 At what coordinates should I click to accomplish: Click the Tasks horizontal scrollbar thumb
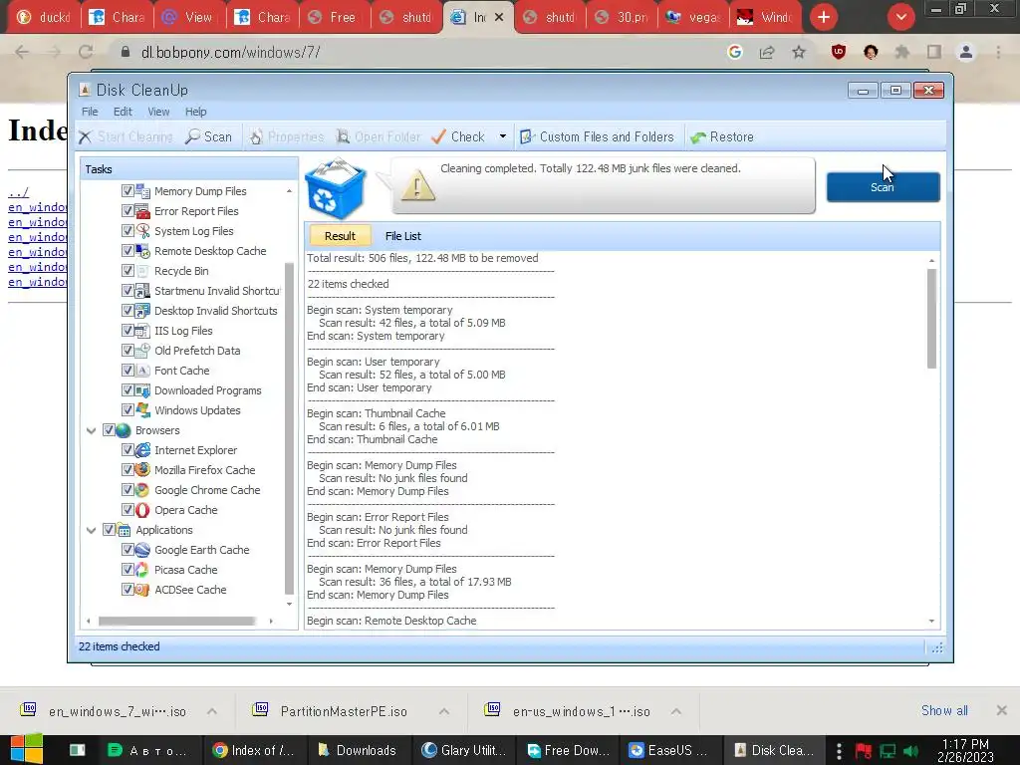pos(176,622)
